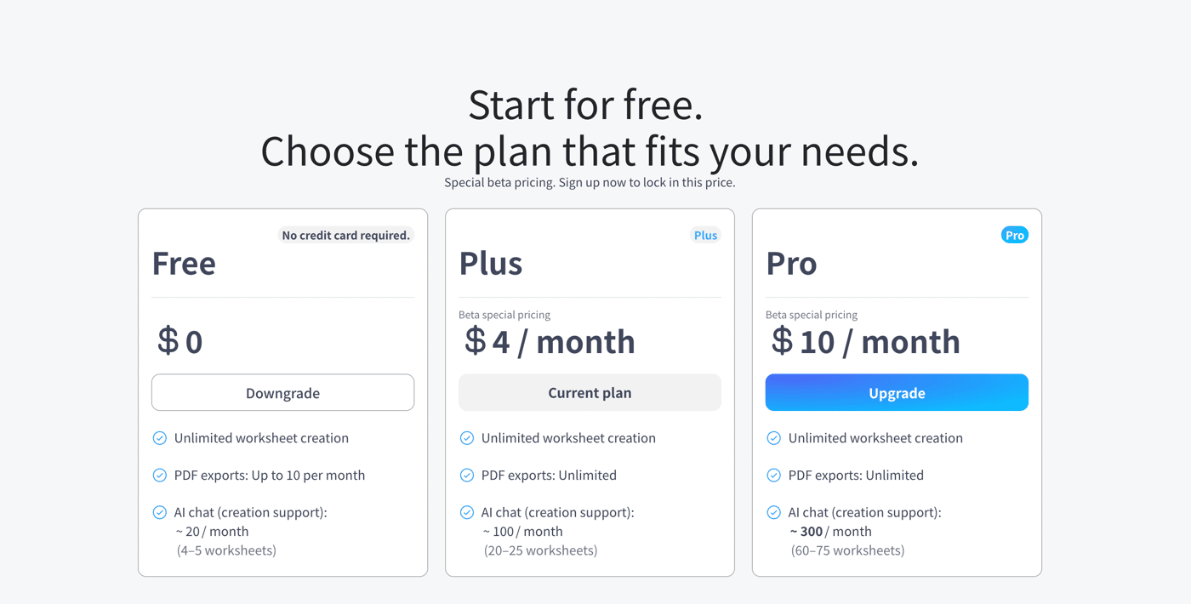Click check icon beside Plus unlimited worksheet creation
This screenshot has height=604, width=1191.
pos(467,438)
